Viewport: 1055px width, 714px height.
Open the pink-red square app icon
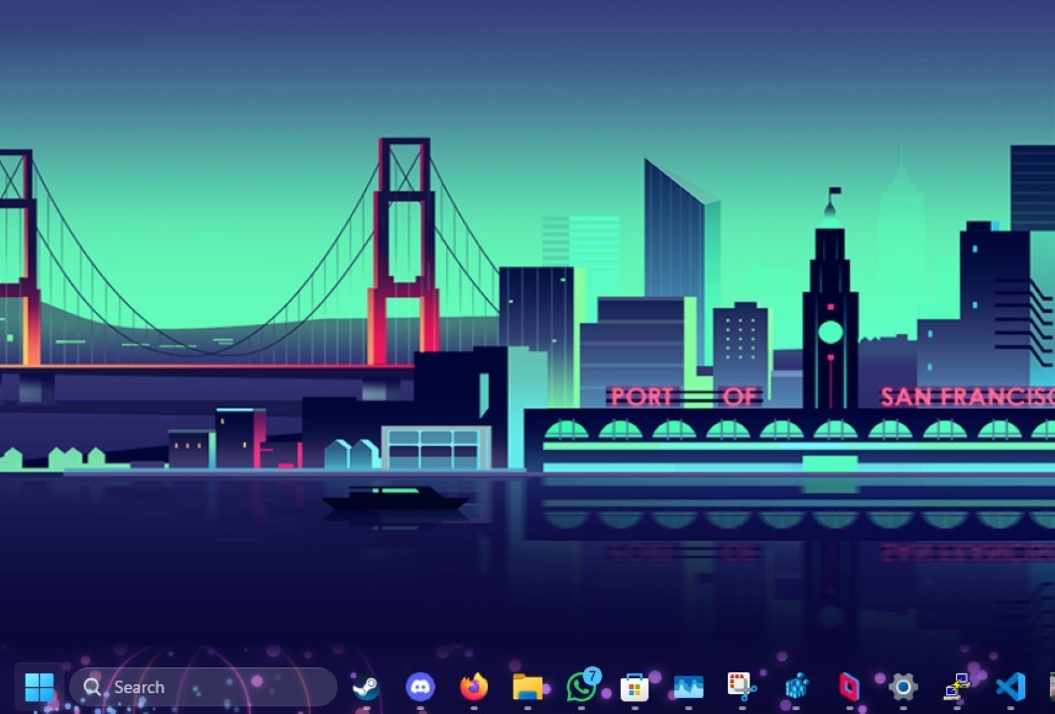coord(849,687)
